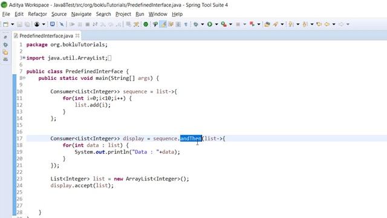The image size is (387, 218).
Task: Click the black circular profile toolbar icon
Action: click(37, 24)
